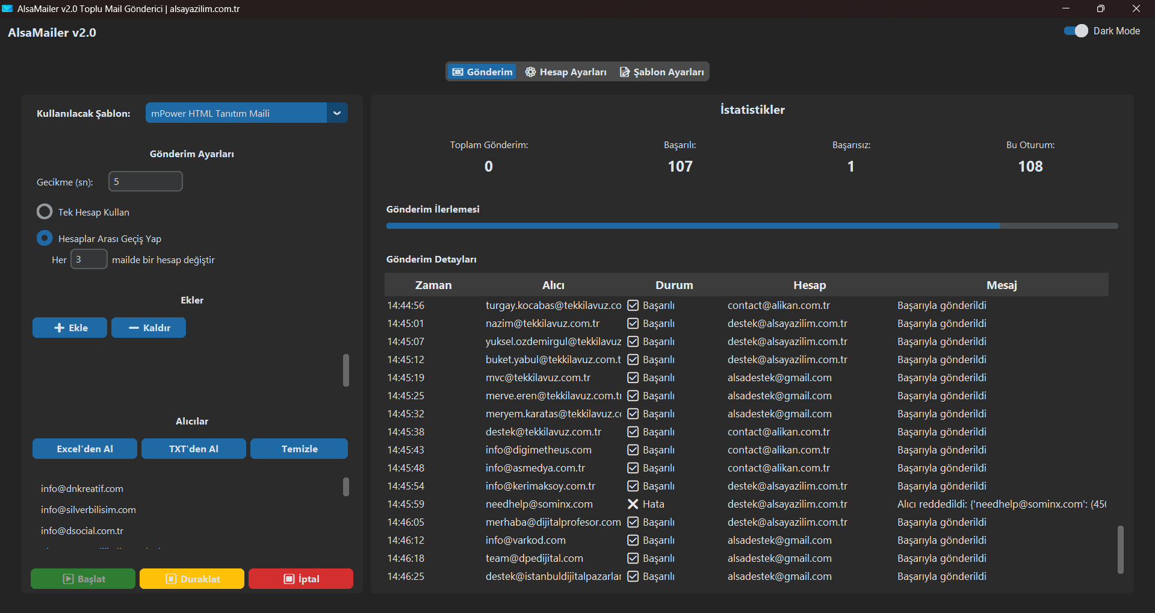
Task: Open the Hesap Ayarları tab
Action: (x=566, y=72)
